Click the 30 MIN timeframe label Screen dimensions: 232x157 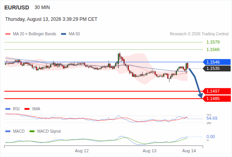[42, 7]
